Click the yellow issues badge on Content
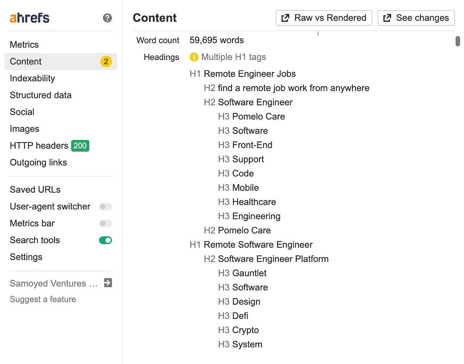The height and width of the screenshot is (364, 464). (106, 62)
